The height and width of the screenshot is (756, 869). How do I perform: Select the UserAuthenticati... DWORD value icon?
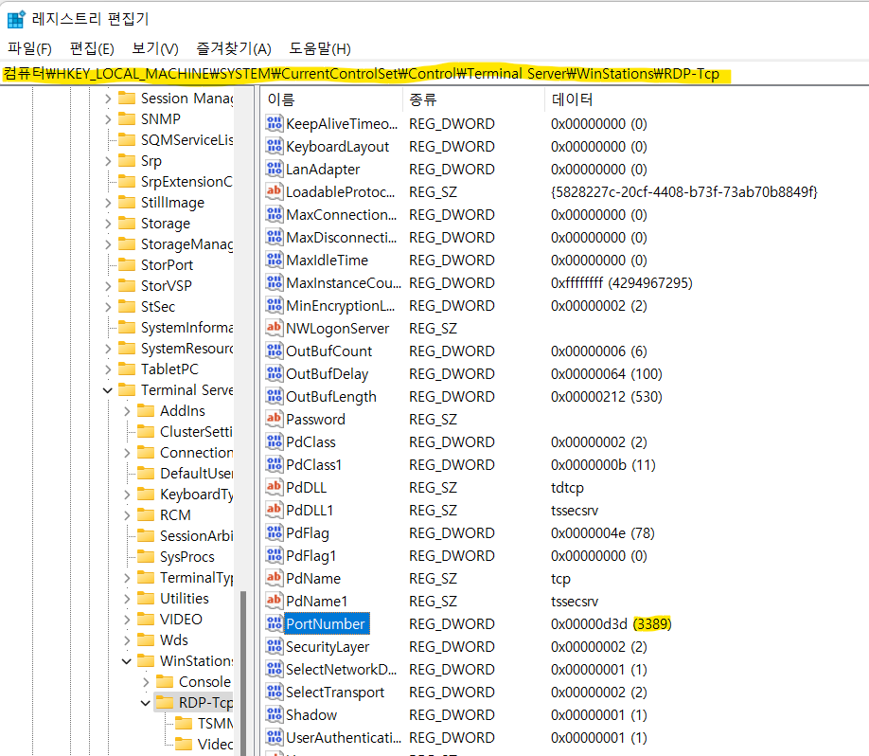275,737
